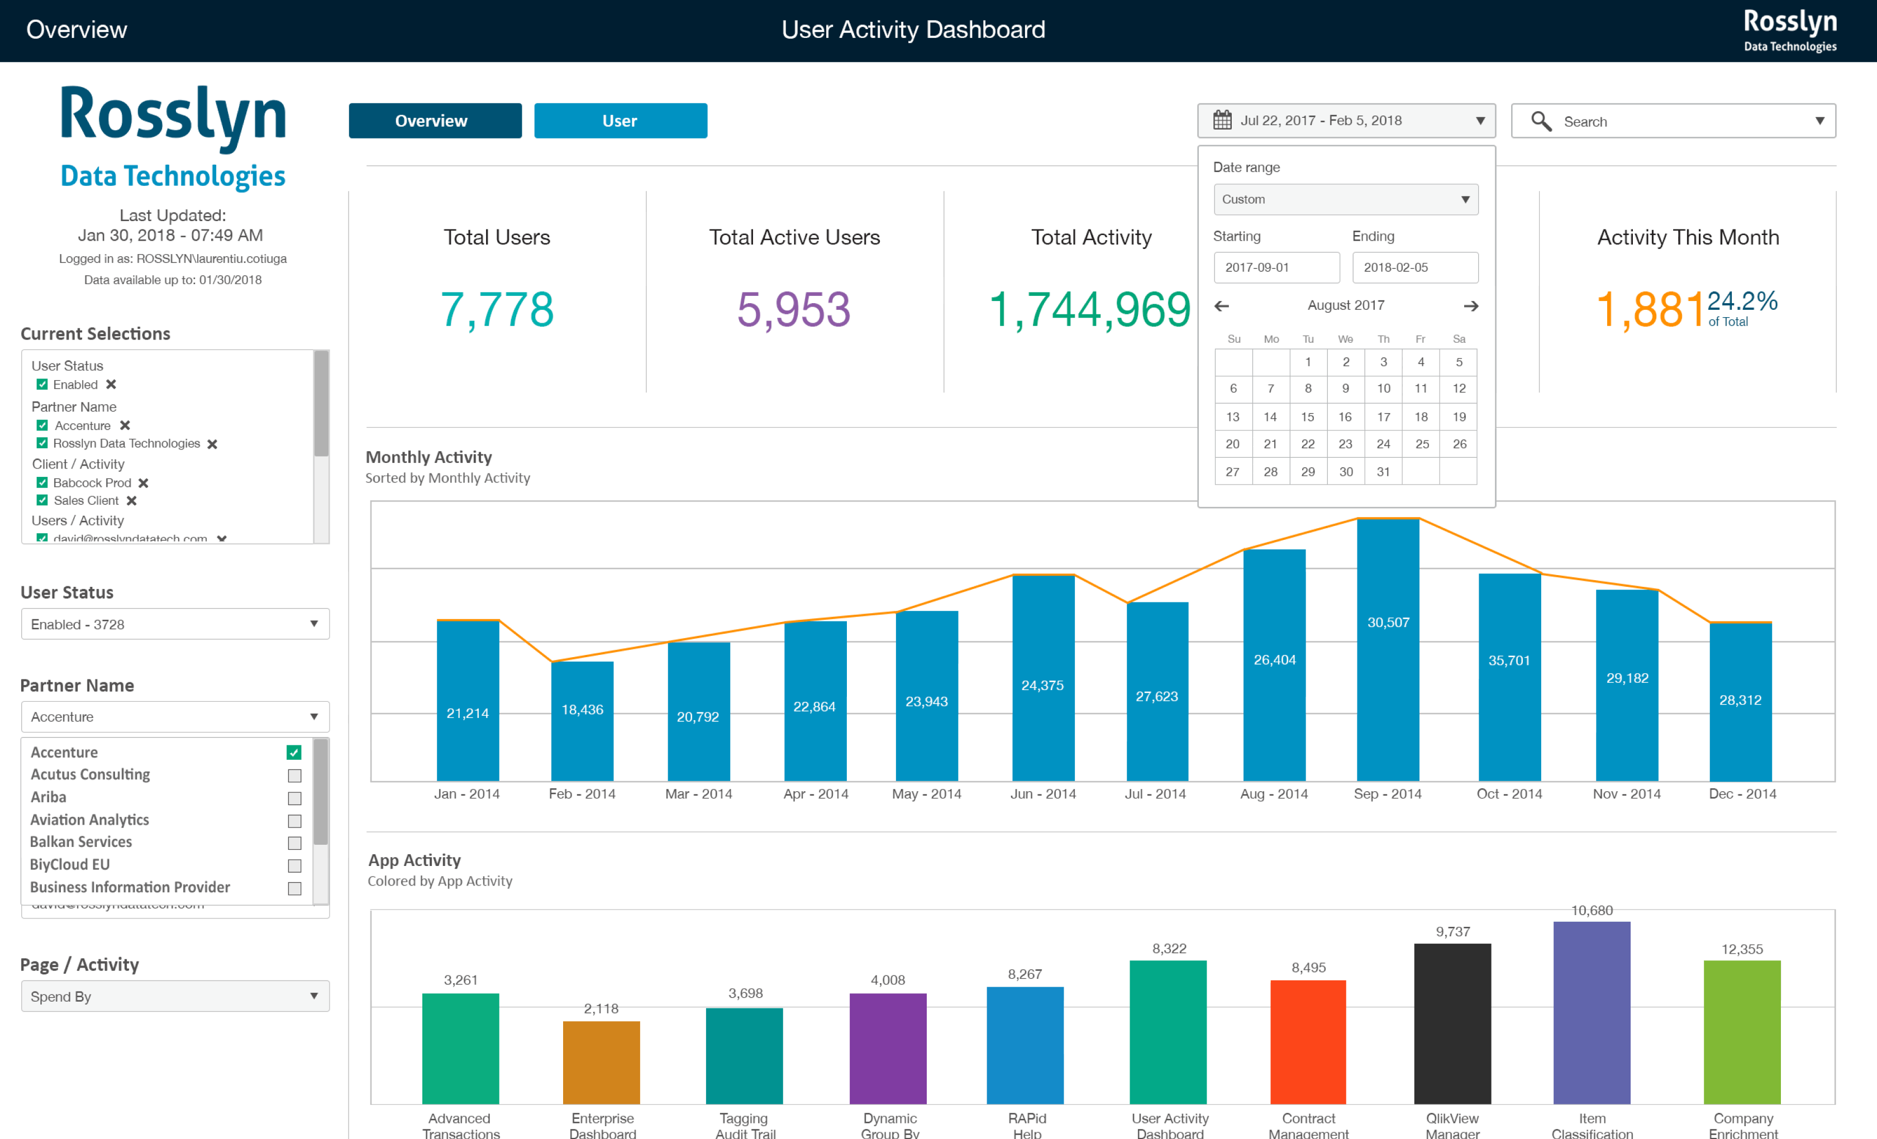Click the green Advanced Transactions bar
This screenshot has width=1877, height=1139.
(x=460, y=1049)
